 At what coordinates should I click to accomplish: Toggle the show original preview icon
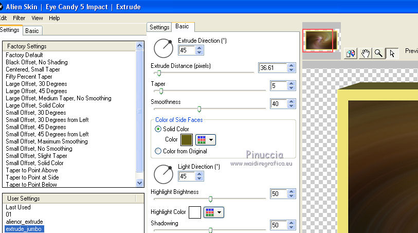pos(351,53)
